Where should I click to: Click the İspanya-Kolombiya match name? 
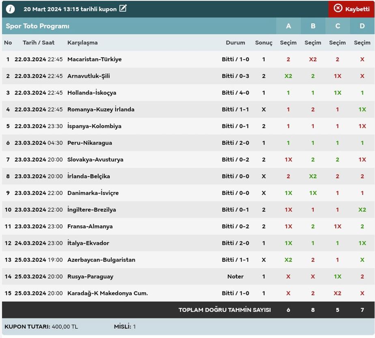(x=94, y=126)
